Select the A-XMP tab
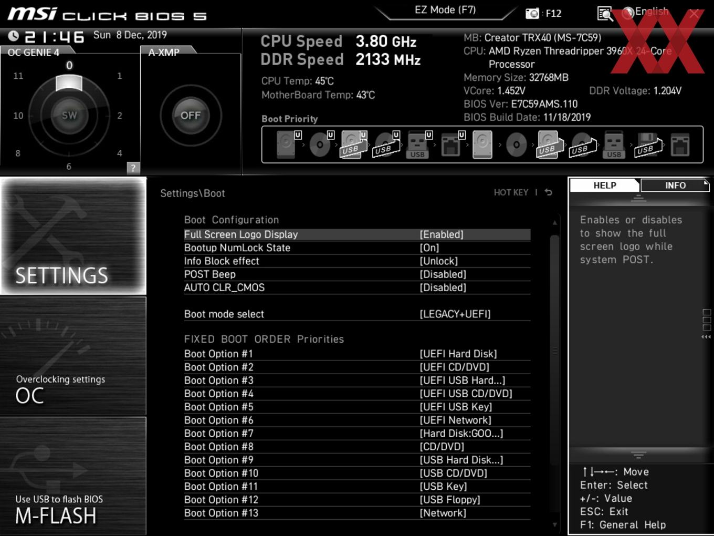The width and height of the screenshot is (714, 536). coord(167,52)
